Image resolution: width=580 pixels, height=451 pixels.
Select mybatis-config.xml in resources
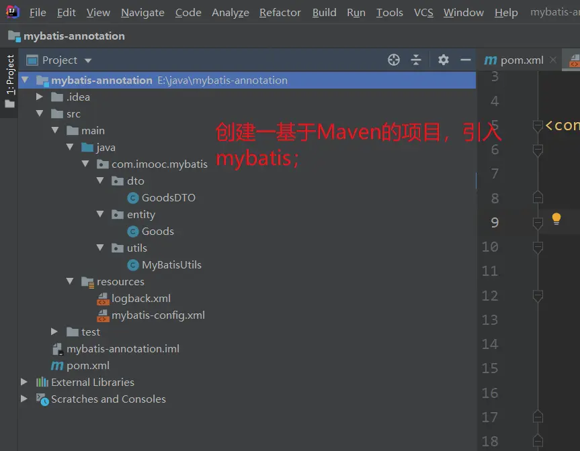[x=157, y=315]
